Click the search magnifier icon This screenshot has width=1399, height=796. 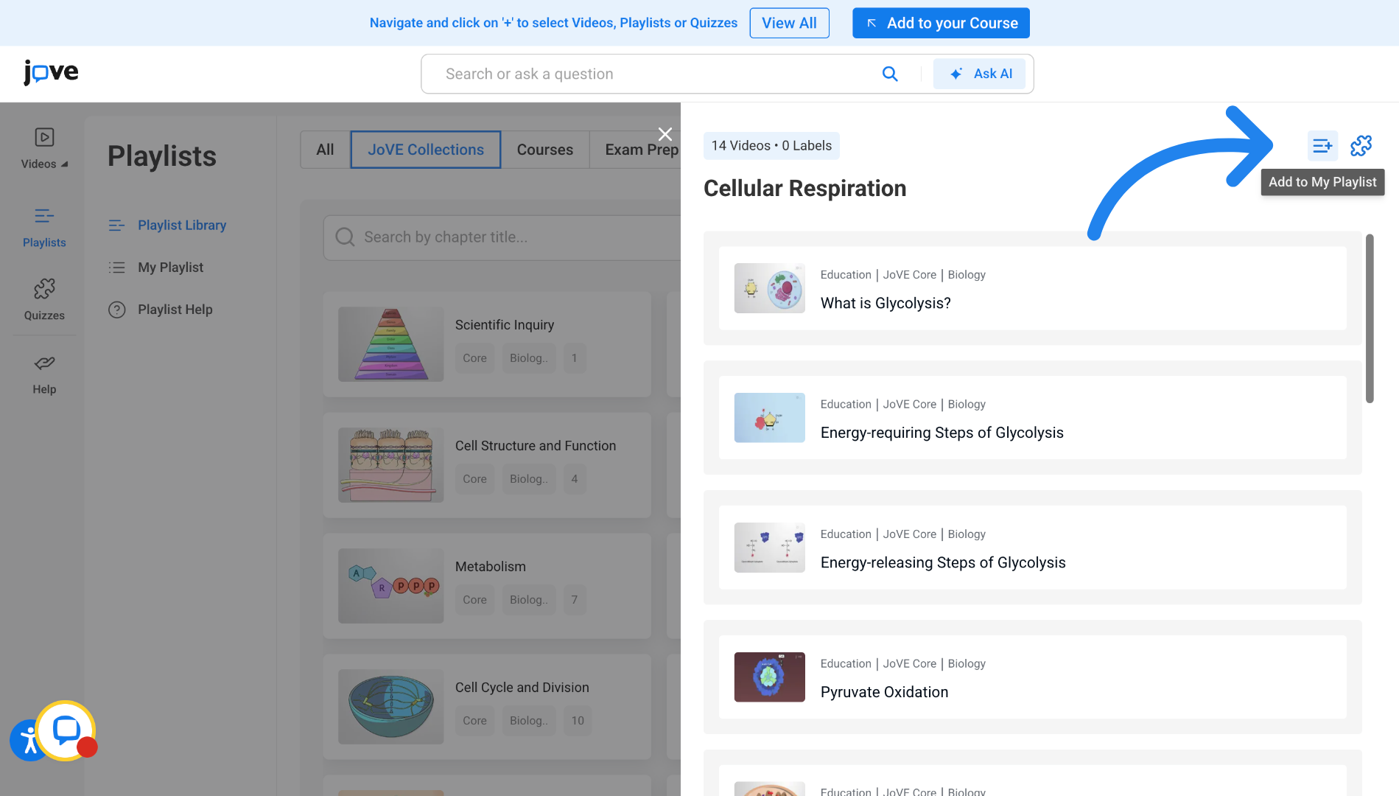click(890, 74)
